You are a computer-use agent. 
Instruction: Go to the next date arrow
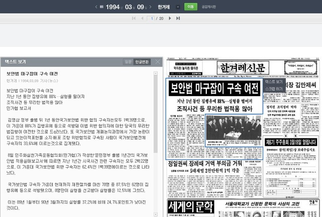point(150,7)
